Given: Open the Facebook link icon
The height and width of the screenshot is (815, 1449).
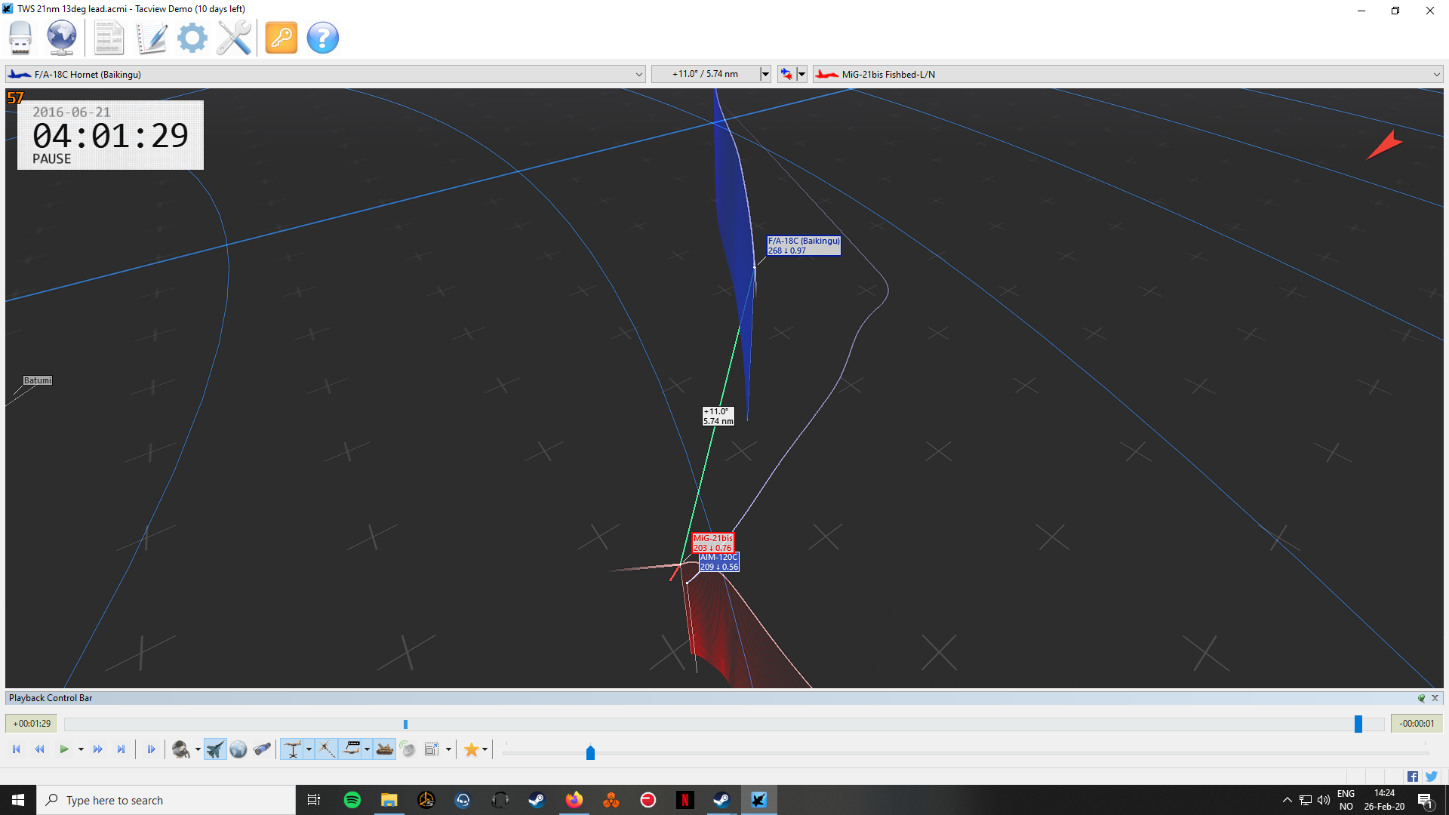Looking at the screenshot, I should [1413, 777].
